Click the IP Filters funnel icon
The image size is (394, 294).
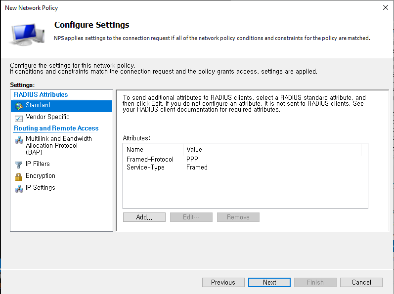click(x=19, y=165)
